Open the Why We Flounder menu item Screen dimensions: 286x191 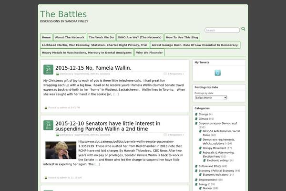tap(149, 53)
